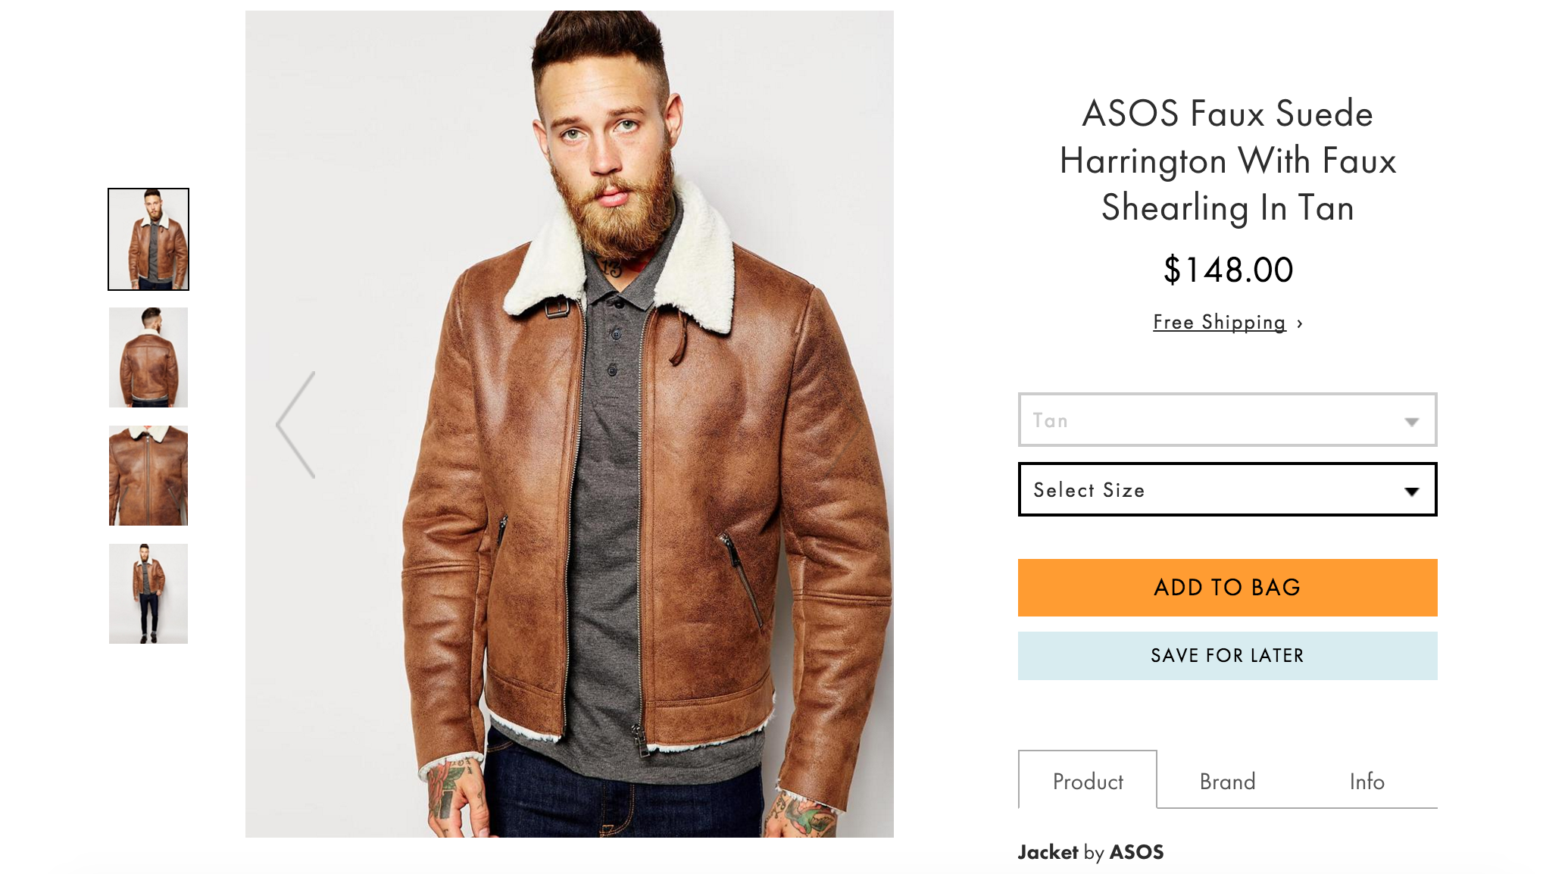Select the front view jacket thumbnail
The image size is (1568, 874).
click(148, 239)
